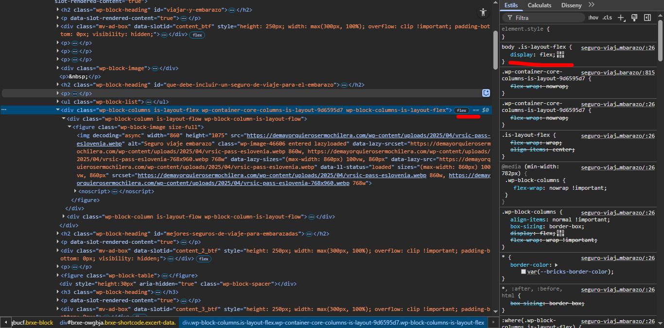664x328 pixels.
Task: Click 'box-sizing: border-box' in .wp-block-columns rule
Action: [x=547, y=227]
